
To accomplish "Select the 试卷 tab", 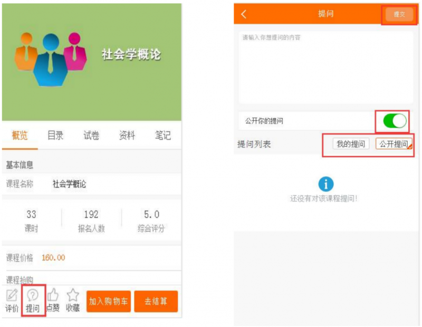I will tap(91, 136).
